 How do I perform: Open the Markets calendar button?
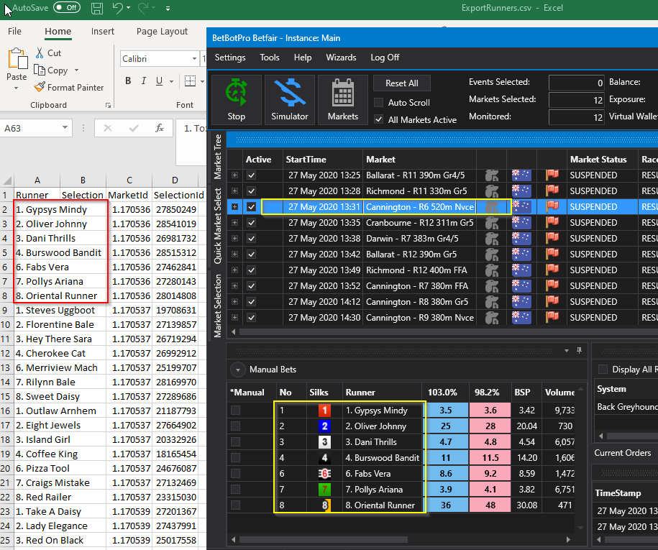click(343, 100)
